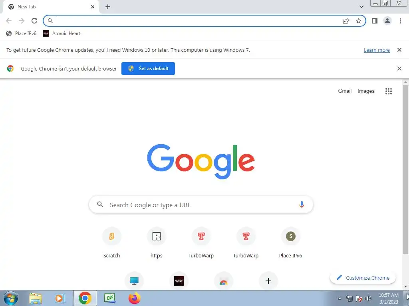Select the New Tab tab
The image size is (409, 306).
pyautogui.click(x=51, y=7)
